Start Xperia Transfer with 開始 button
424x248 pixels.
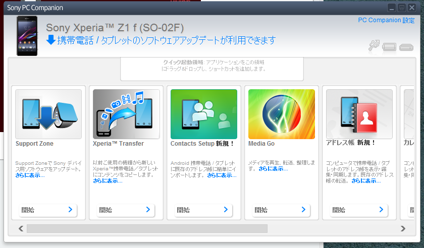point(126,210)
